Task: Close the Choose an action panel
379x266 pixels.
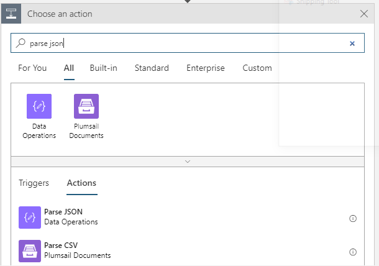Action: point(364,14)
